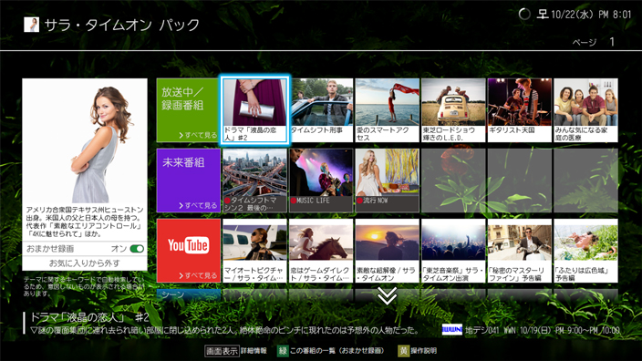Image resolution: width=642 pixels, height=361 pixels.
Task: Open 「東芝音楽祭」YouTube video
Action: point(453,251)
